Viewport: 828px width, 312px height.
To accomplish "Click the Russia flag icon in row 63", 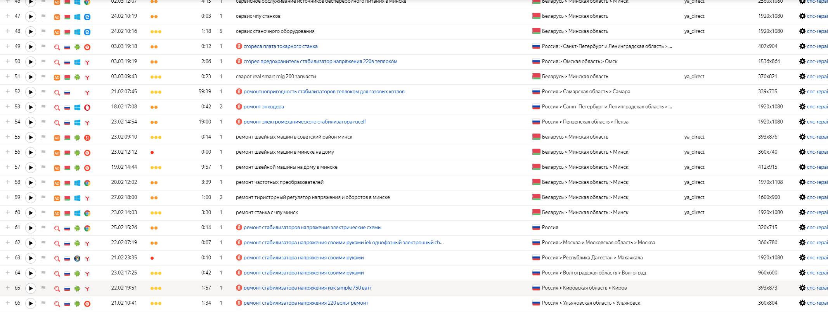I will tap(67, 258).
